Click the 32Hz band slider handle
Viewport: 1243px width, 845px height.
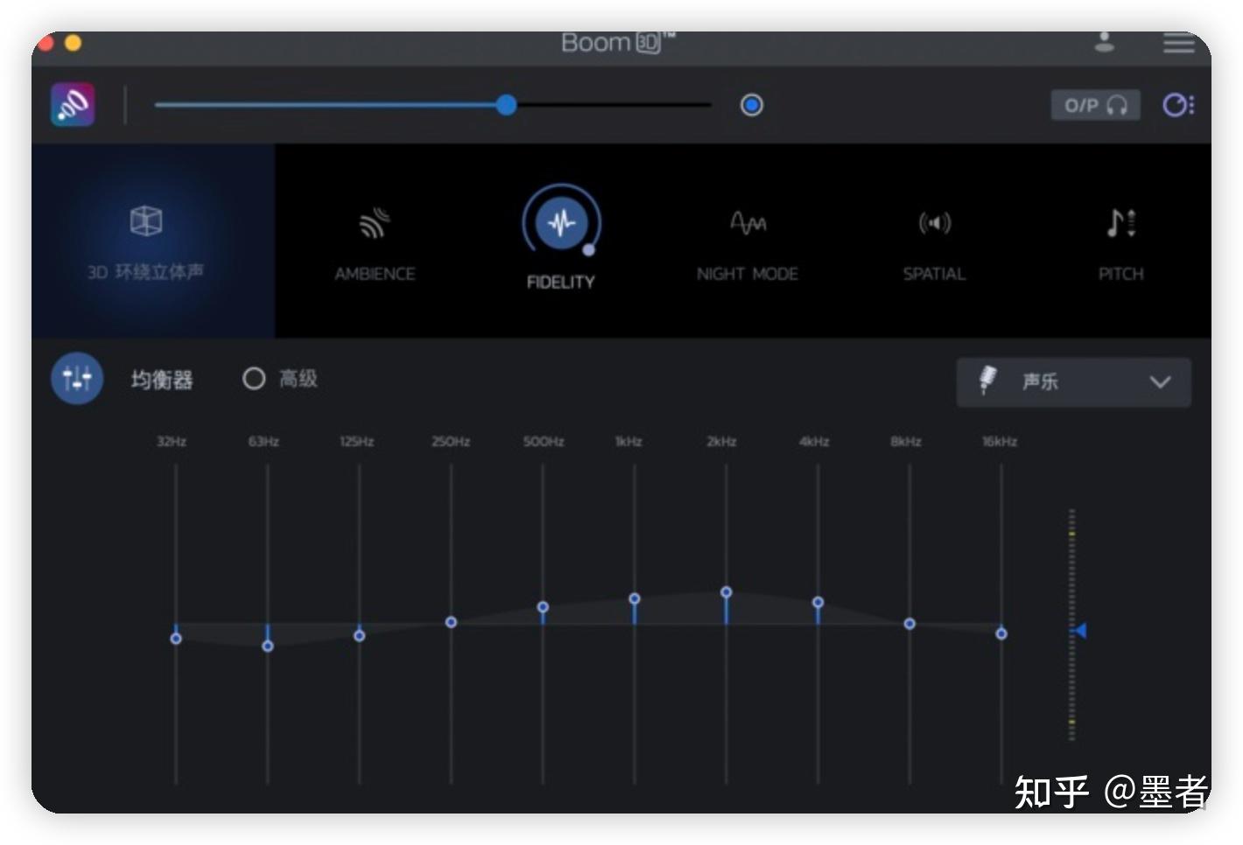click(x=176, y=639)
